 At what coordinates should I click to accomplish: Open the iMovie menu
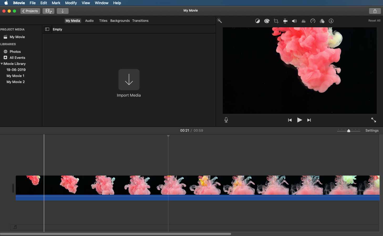tap(19, 3)
